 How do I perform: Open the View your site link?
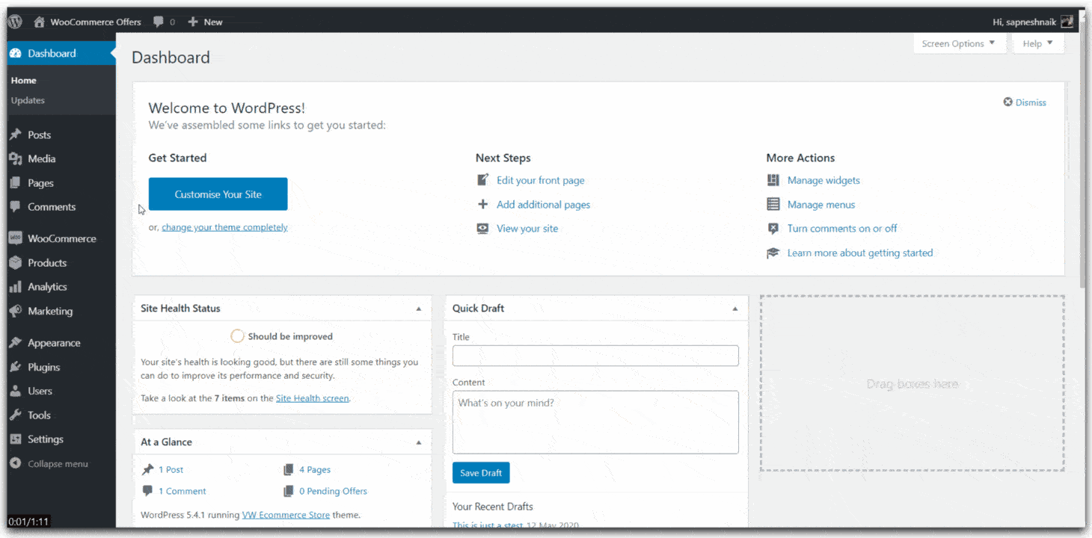pos(527,229)
